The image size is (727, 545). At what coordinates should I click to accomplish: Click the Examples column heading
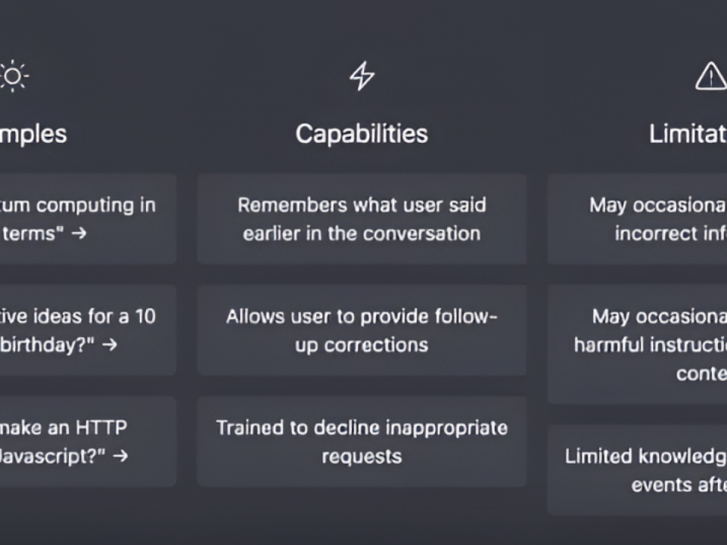click(x=33, y=134)
